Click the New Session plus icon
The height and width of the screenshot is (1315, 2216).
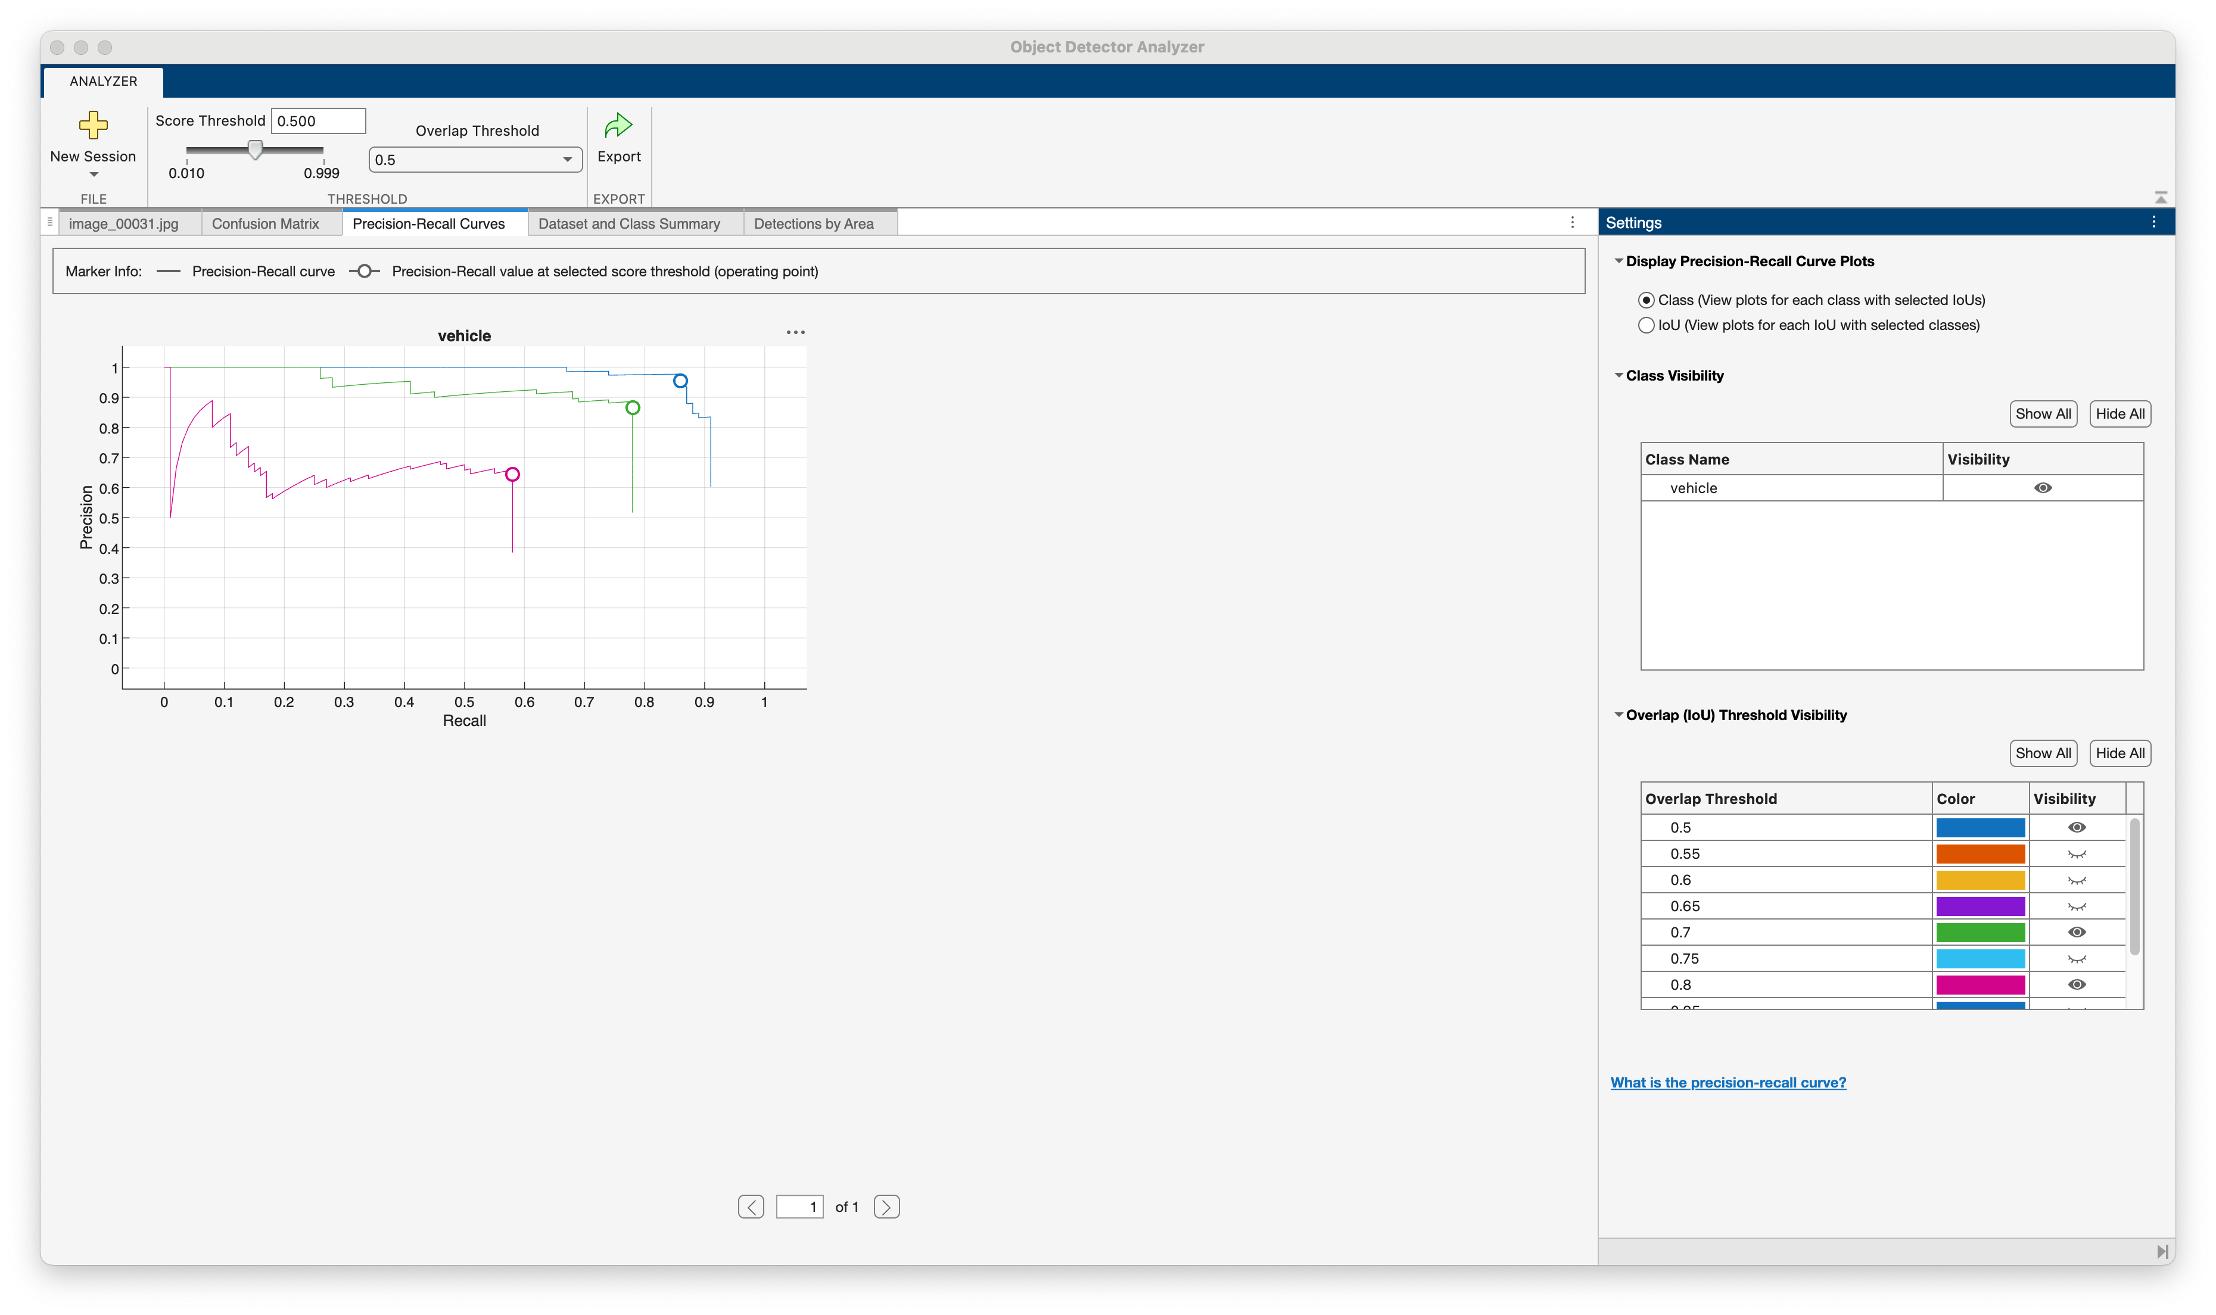click(x=93, y=125)
